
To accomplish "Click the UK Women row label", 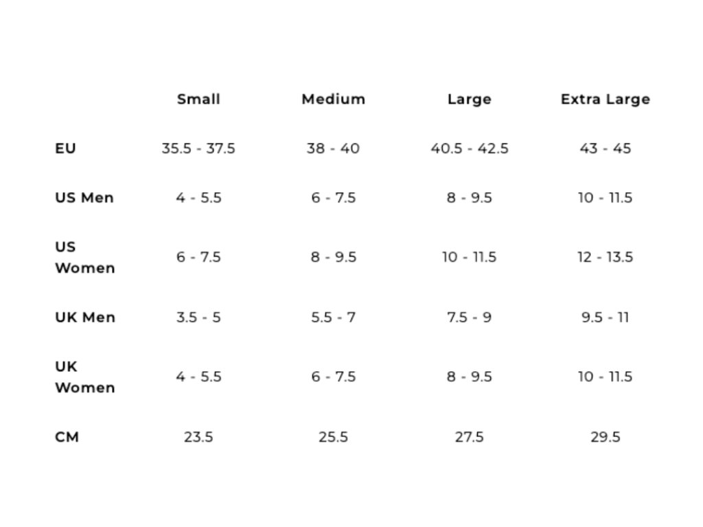I will coord(84,377).
